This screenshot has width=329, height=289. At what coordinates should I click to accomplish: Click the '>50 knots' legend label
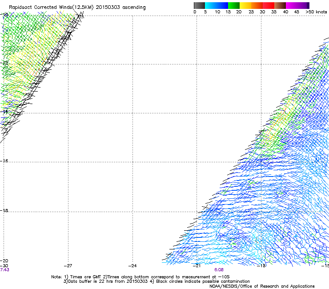coord(316,12)
